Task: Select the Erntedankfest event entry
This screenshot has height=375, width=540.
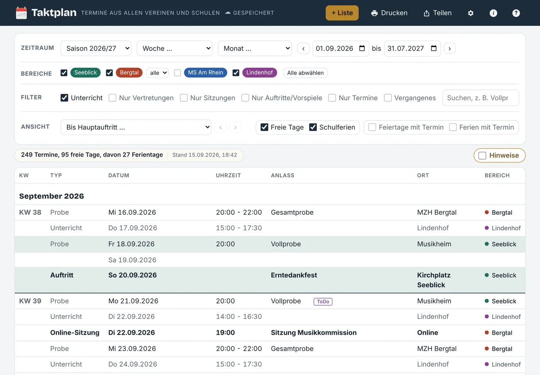Action: (x=270, y=280)
